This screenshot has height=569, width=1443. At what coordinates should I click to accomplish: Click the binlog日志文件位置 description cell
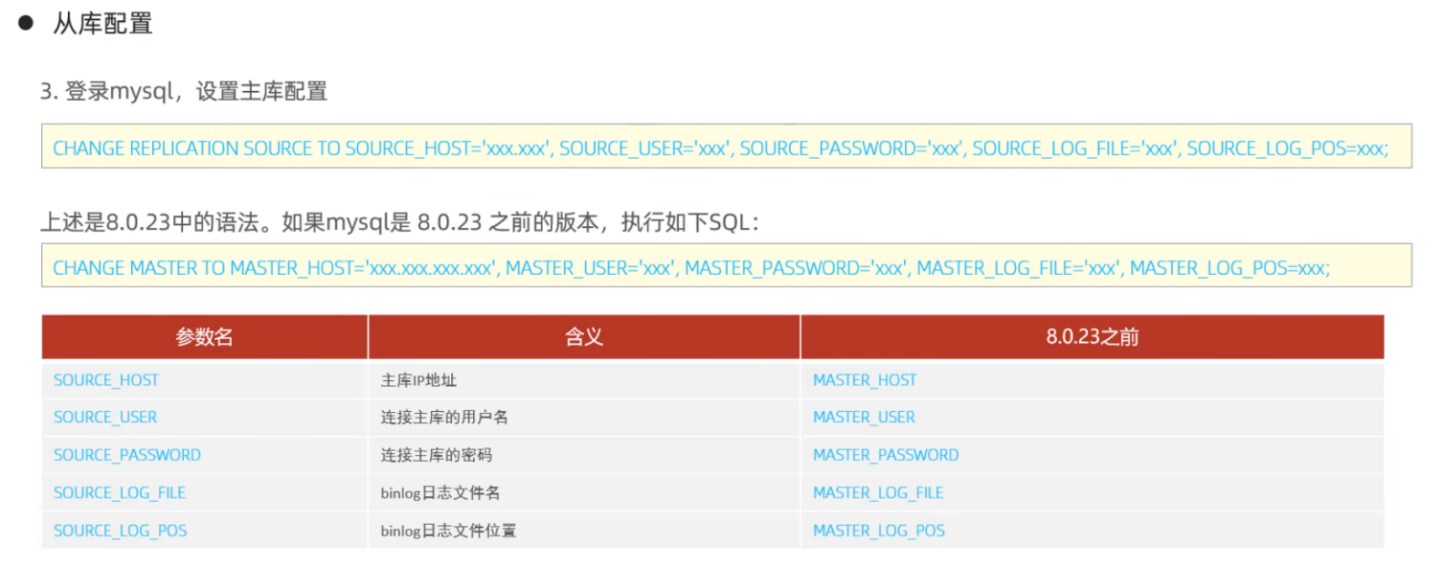(584, 530)
